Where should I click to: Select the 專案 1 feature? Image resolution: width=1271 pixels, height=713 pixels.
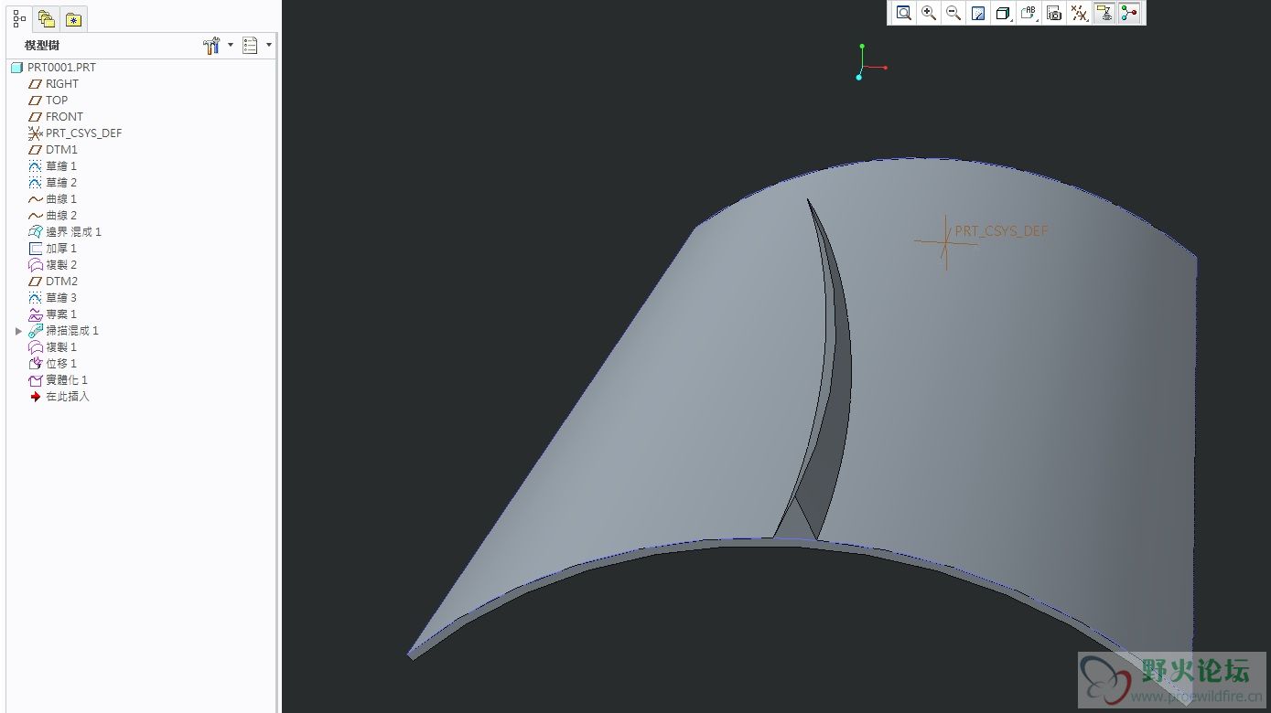[53, 314]
